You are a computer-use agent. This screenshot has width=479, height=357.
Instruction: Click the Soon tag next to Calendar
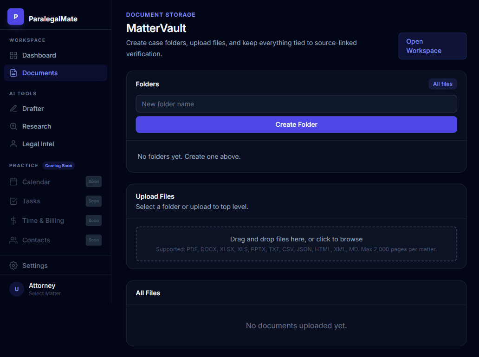(x=93, y=182)
